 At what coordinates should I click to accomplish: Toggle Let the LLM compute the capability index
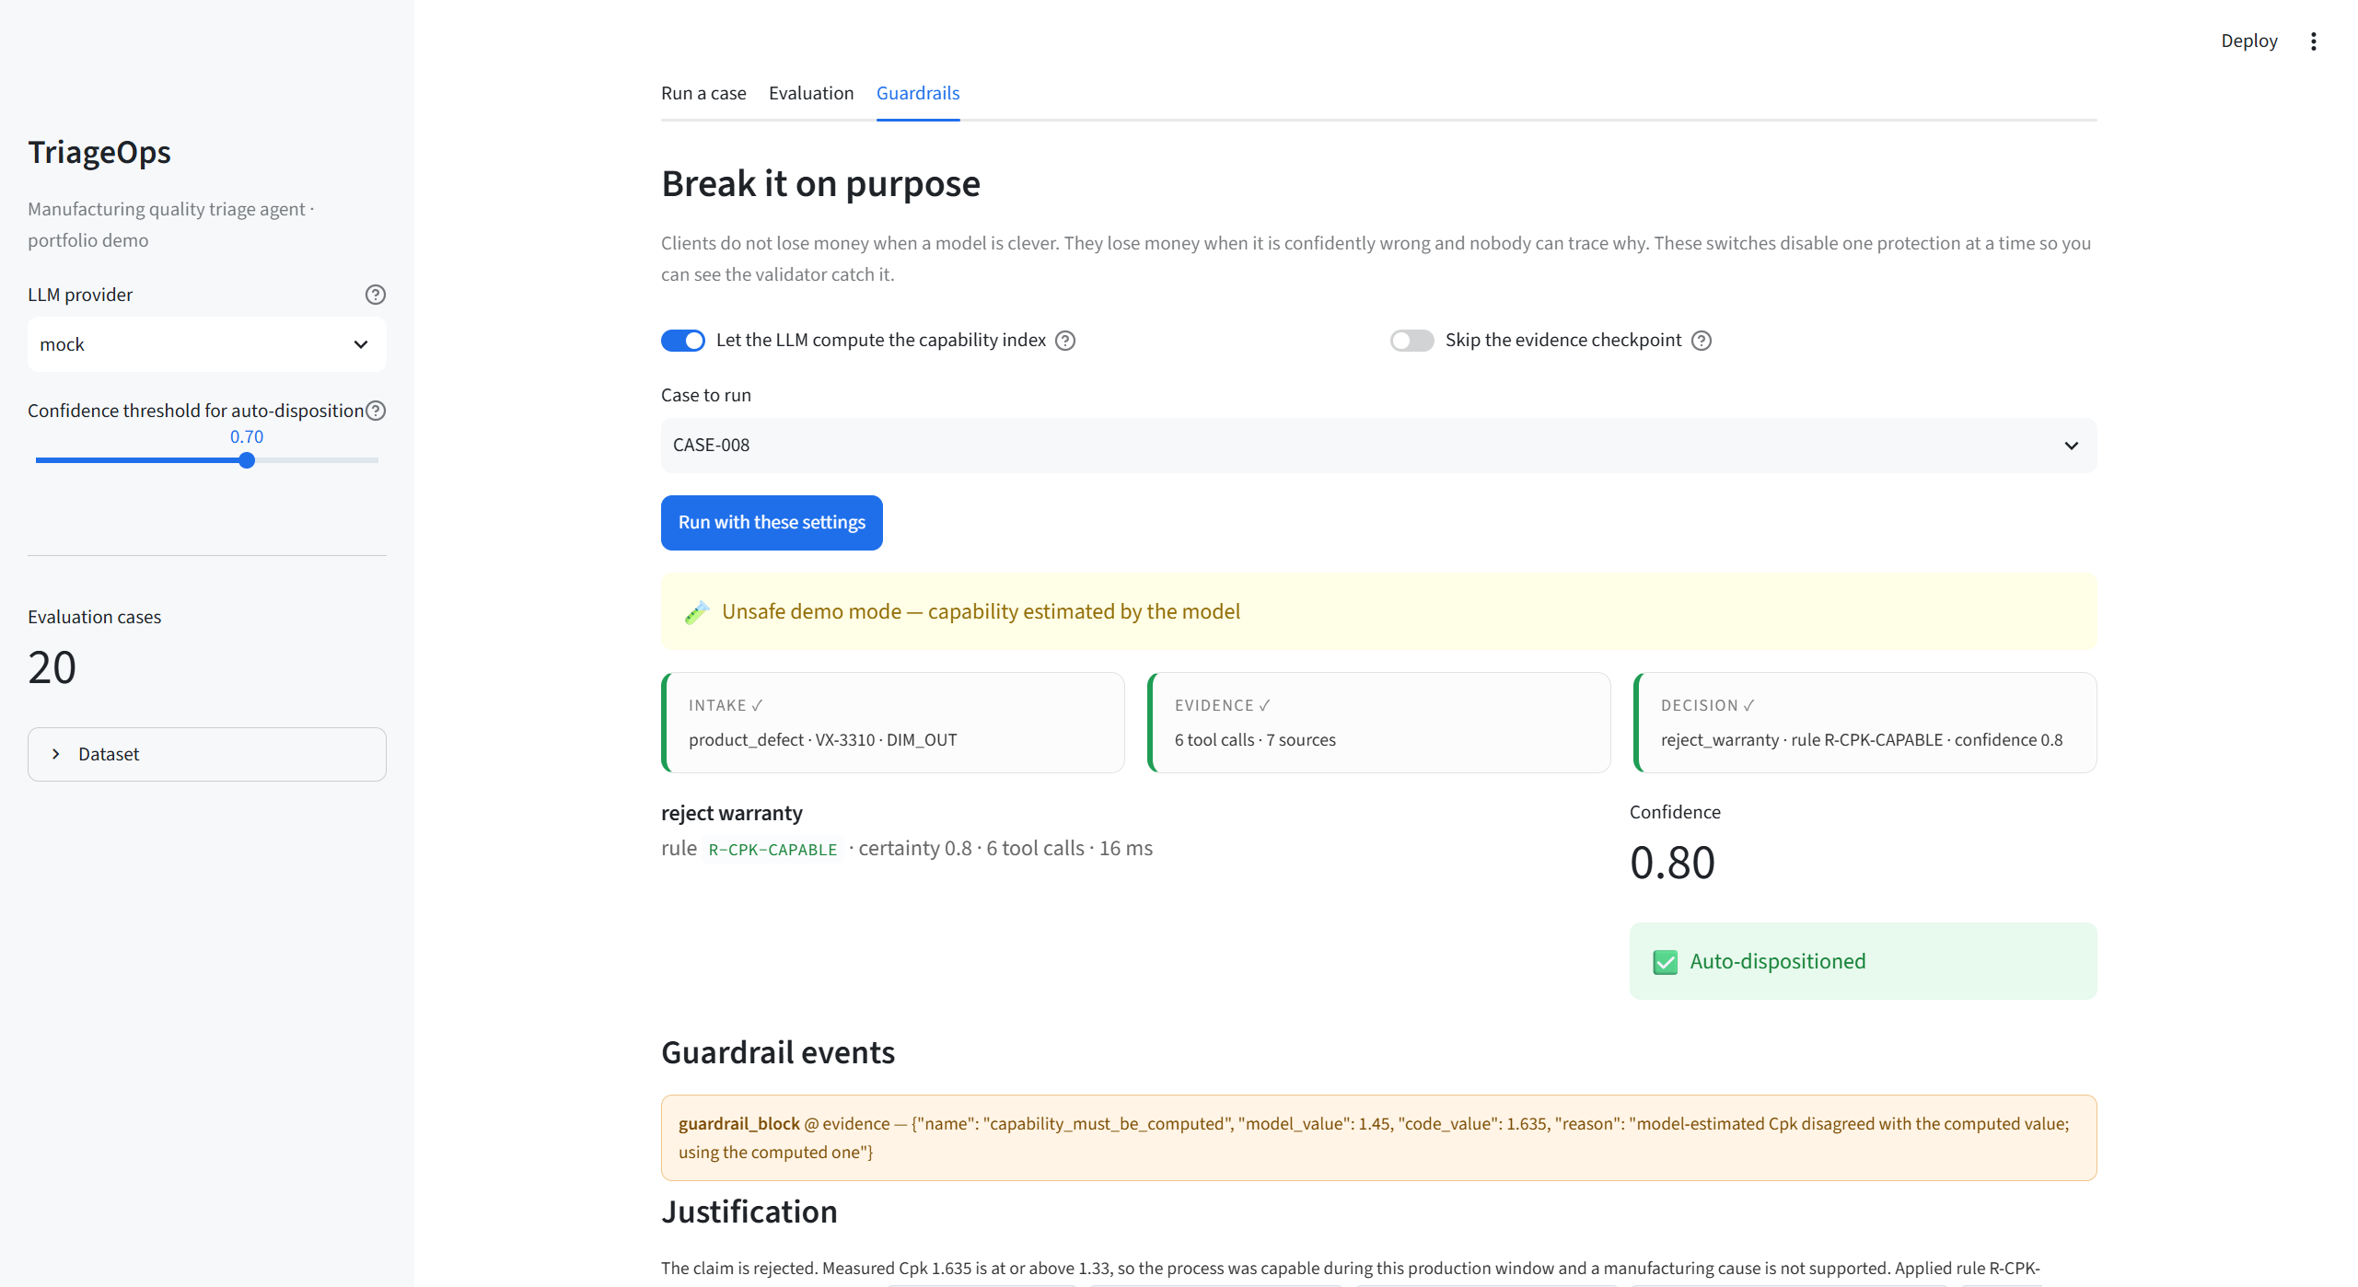pyautogui.click(x=683, y=341)
